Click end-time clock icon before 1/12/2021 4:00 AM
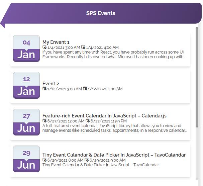The height and width of the screenshot is (186, 203). (85, 89)
